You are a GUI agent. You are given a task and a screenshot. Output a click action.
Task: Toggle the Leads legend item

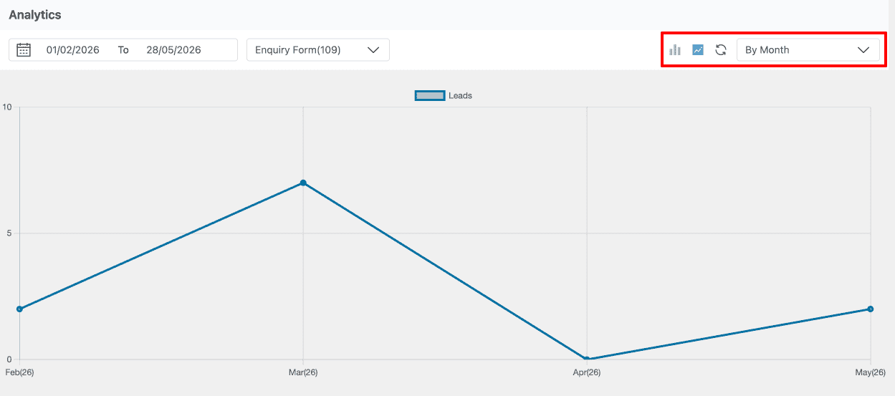tap(444, 95)
